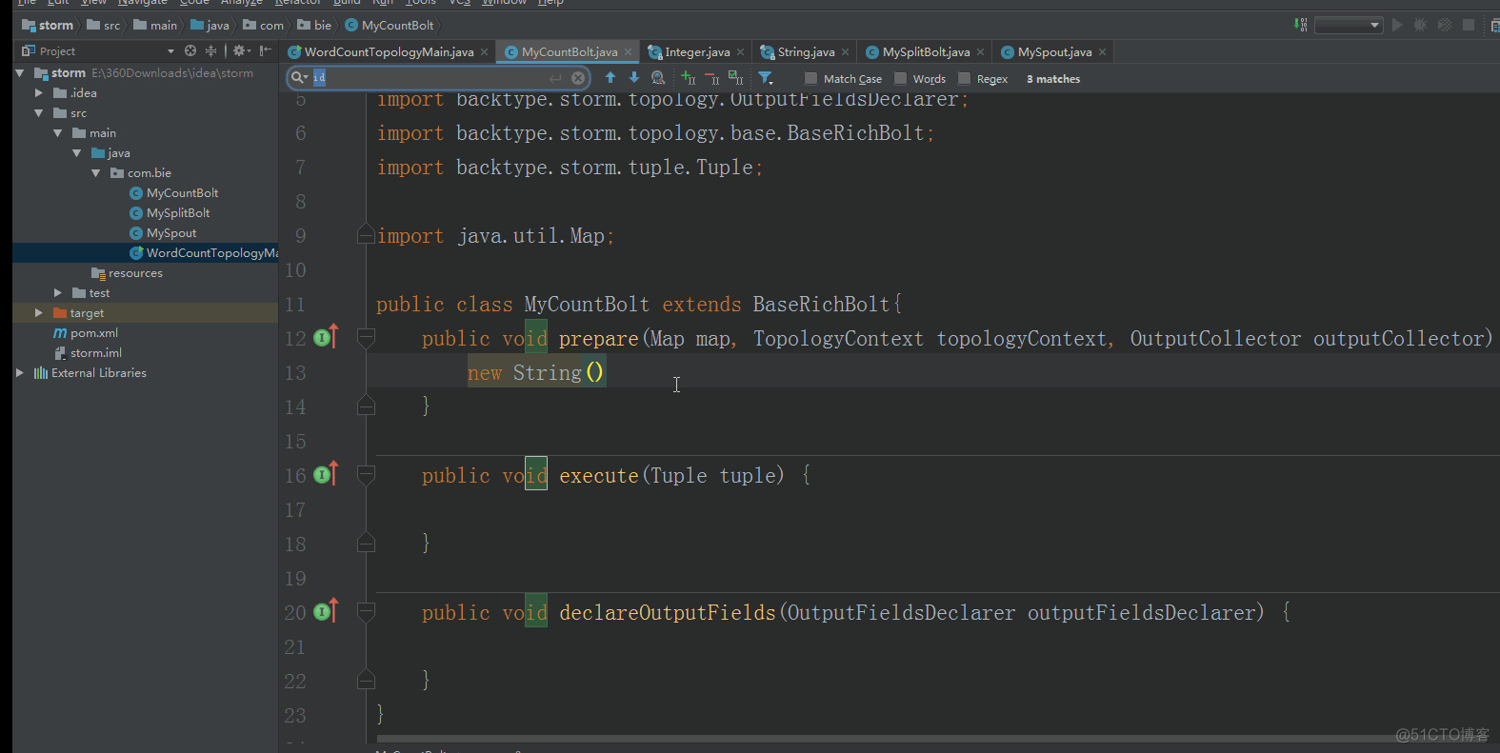Clear search text with the X icon
Image resolution: width=1500 pixels, height=753 pixels.
[578, 78]
